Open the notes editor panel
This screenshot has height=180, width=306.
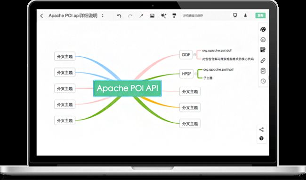click(x=263, y=50)
